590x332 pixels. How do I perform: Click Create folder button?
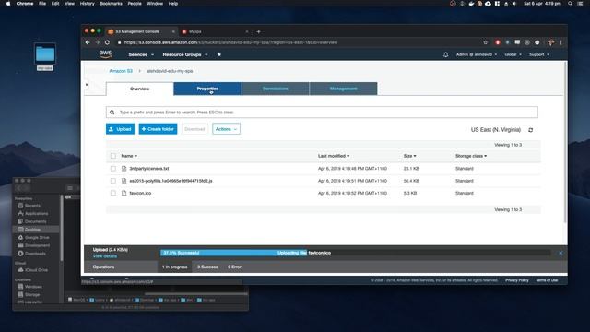coord(158,129)
